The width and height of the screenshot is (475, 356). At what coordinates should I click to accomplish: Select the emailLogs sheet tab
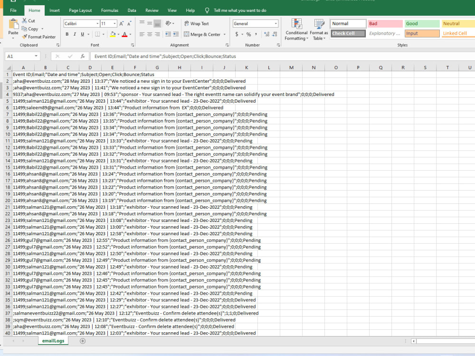pyautogui.click(x=53, y=341)
